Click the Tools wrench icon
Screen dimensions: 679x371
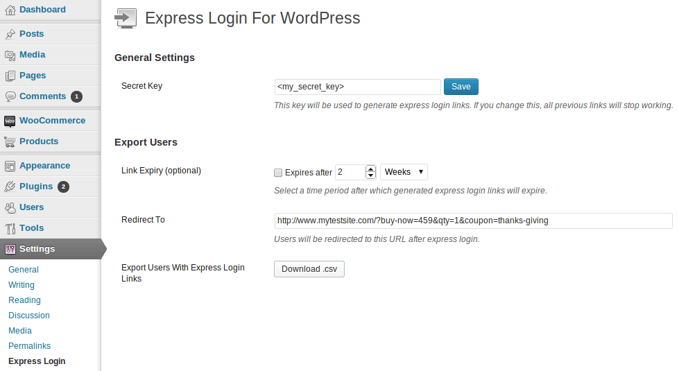tap(10, 228)
